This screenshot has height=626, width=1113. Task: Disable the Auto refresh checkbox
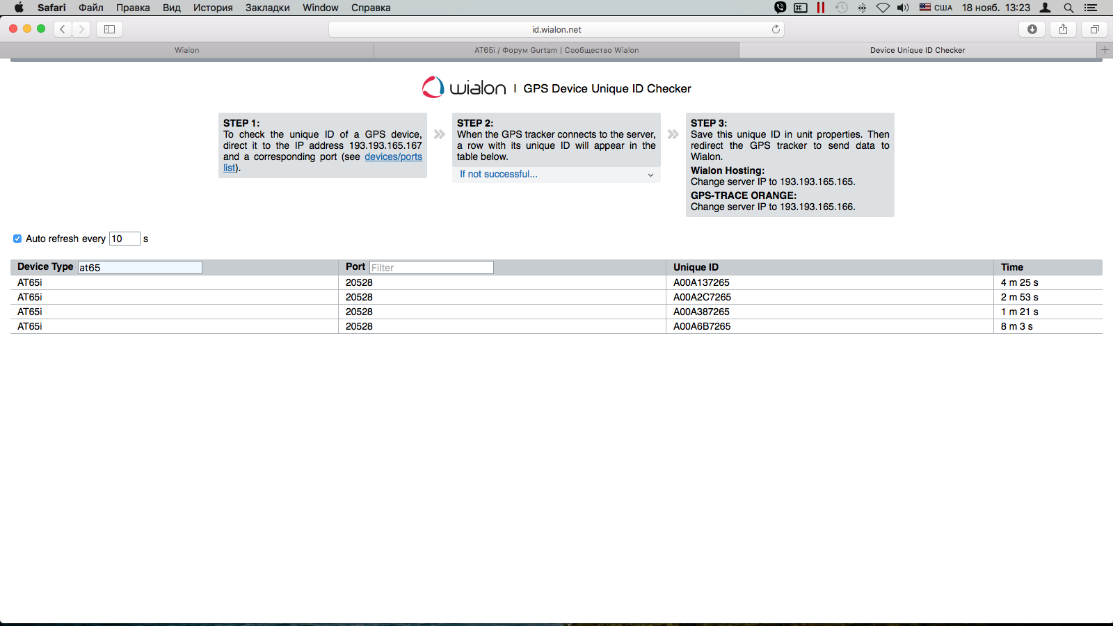(x=17, y=239)
